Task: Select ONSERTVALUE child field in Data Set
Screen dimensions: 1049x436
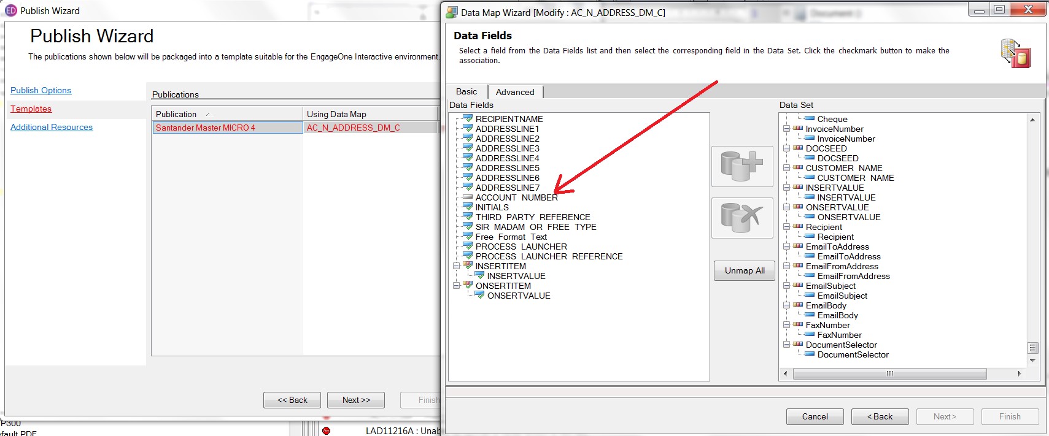Action: tap(849, 217)
